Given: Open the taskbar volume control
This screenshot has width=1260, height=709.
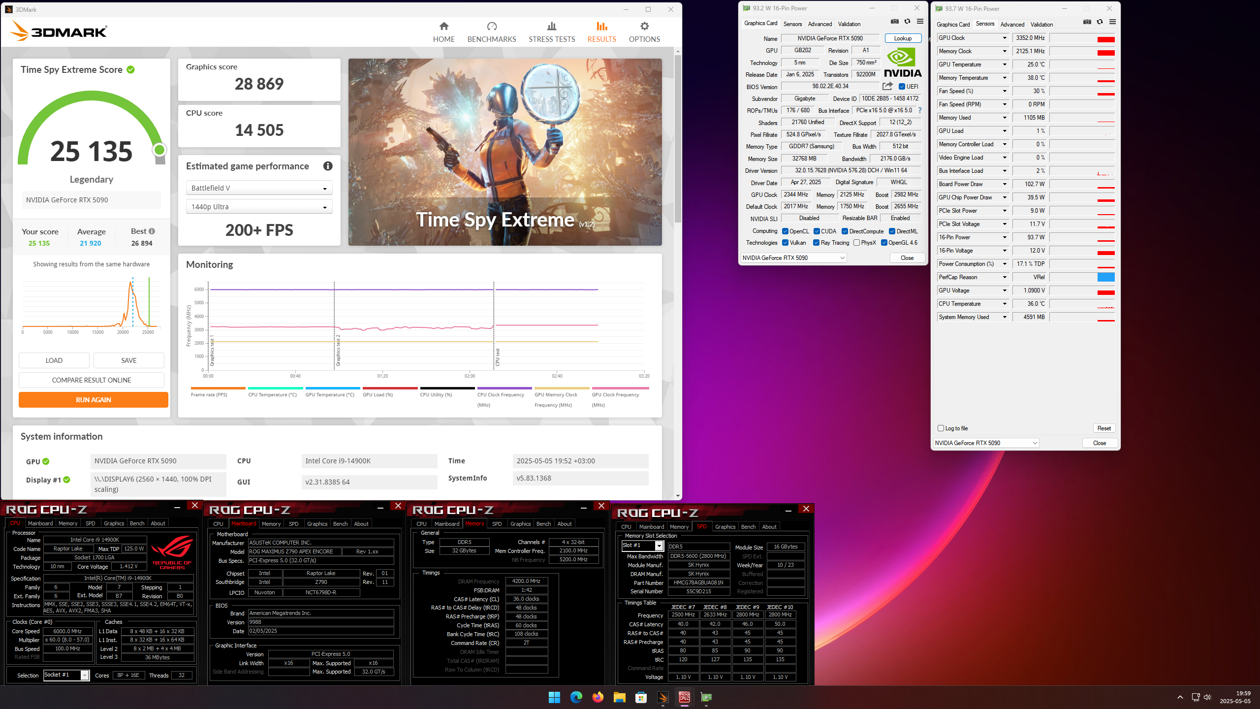Looking at the screenshot, I should 1207,697.
